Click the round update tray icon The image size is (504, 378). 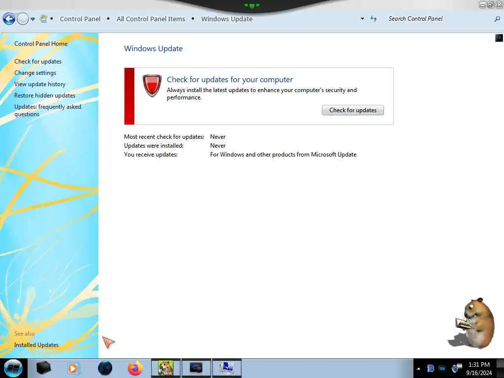coord(455,368)
